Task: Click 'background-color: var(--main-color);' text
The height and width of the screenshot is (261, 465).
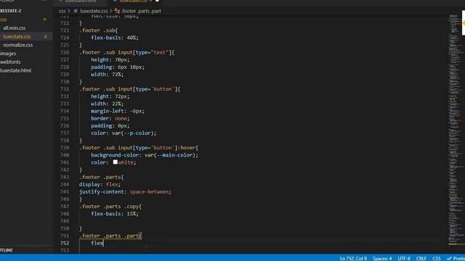Action: click(x=145, y=155)
